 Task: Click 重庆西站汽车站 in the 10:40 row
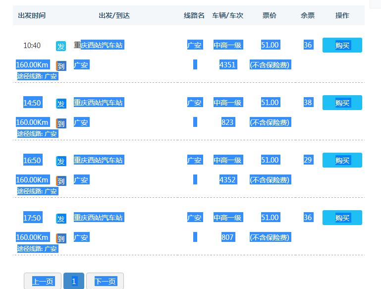[x=99, y=45]
